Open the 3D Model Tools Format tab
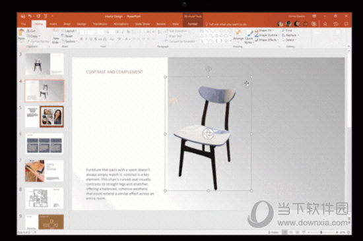The width and height of the screenshot is (363, 241). [x=192, y=24]
